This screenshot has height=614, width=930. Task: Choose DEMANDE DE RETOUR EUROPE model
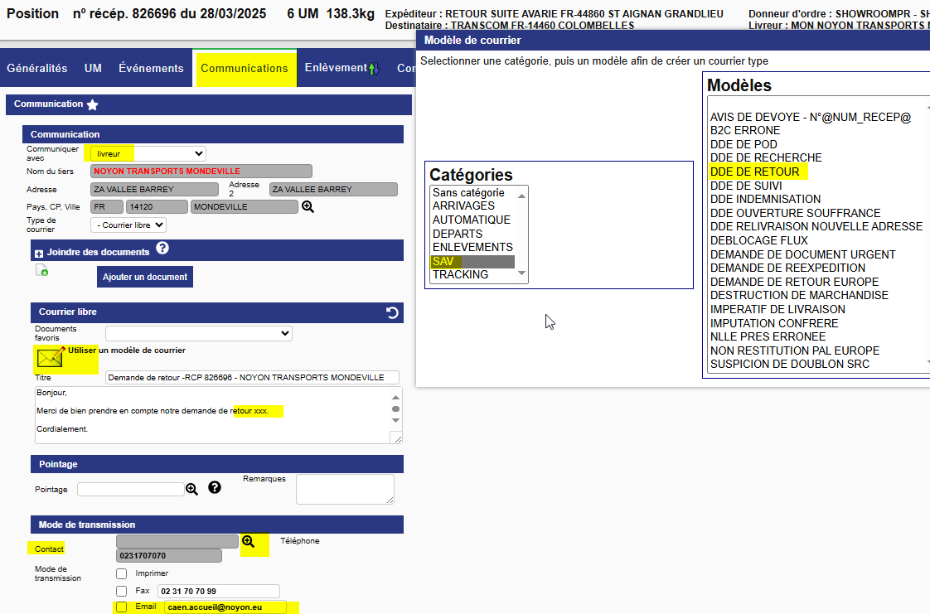795,282
